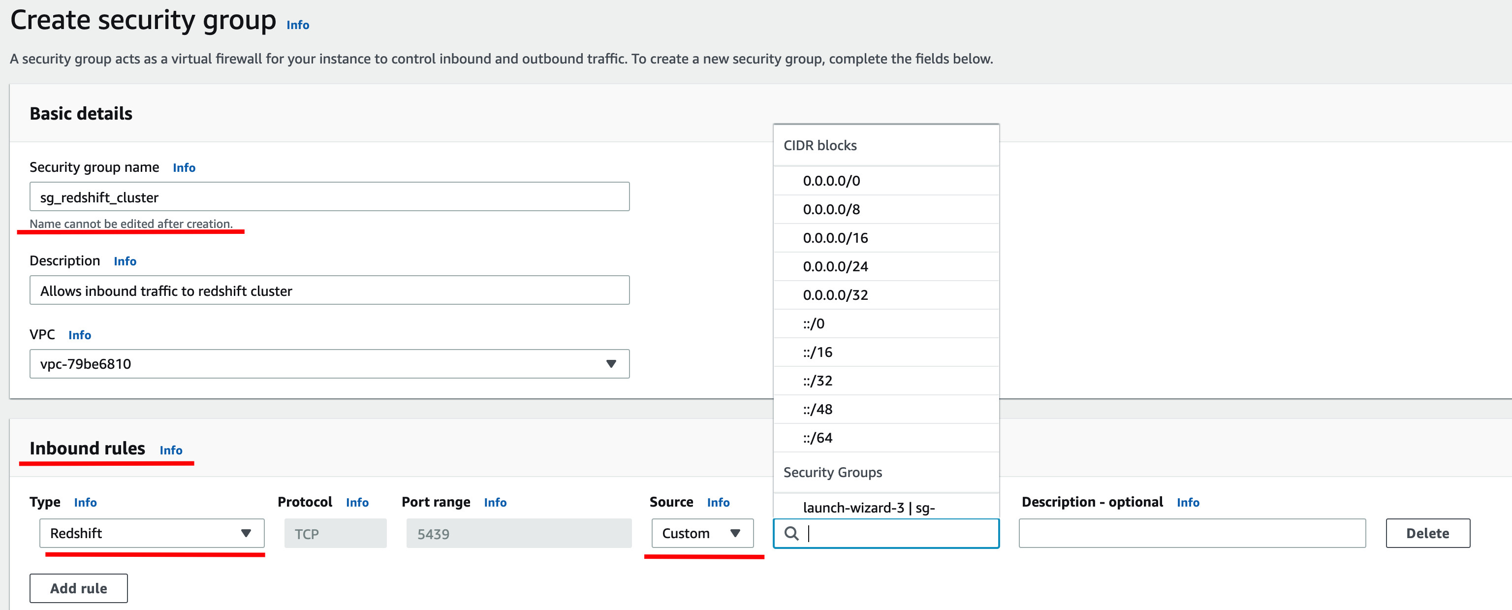Open Info link beside Type column
Image resolution: width=1512 pixels, height=610 pixels.
[x=85, y=502]
